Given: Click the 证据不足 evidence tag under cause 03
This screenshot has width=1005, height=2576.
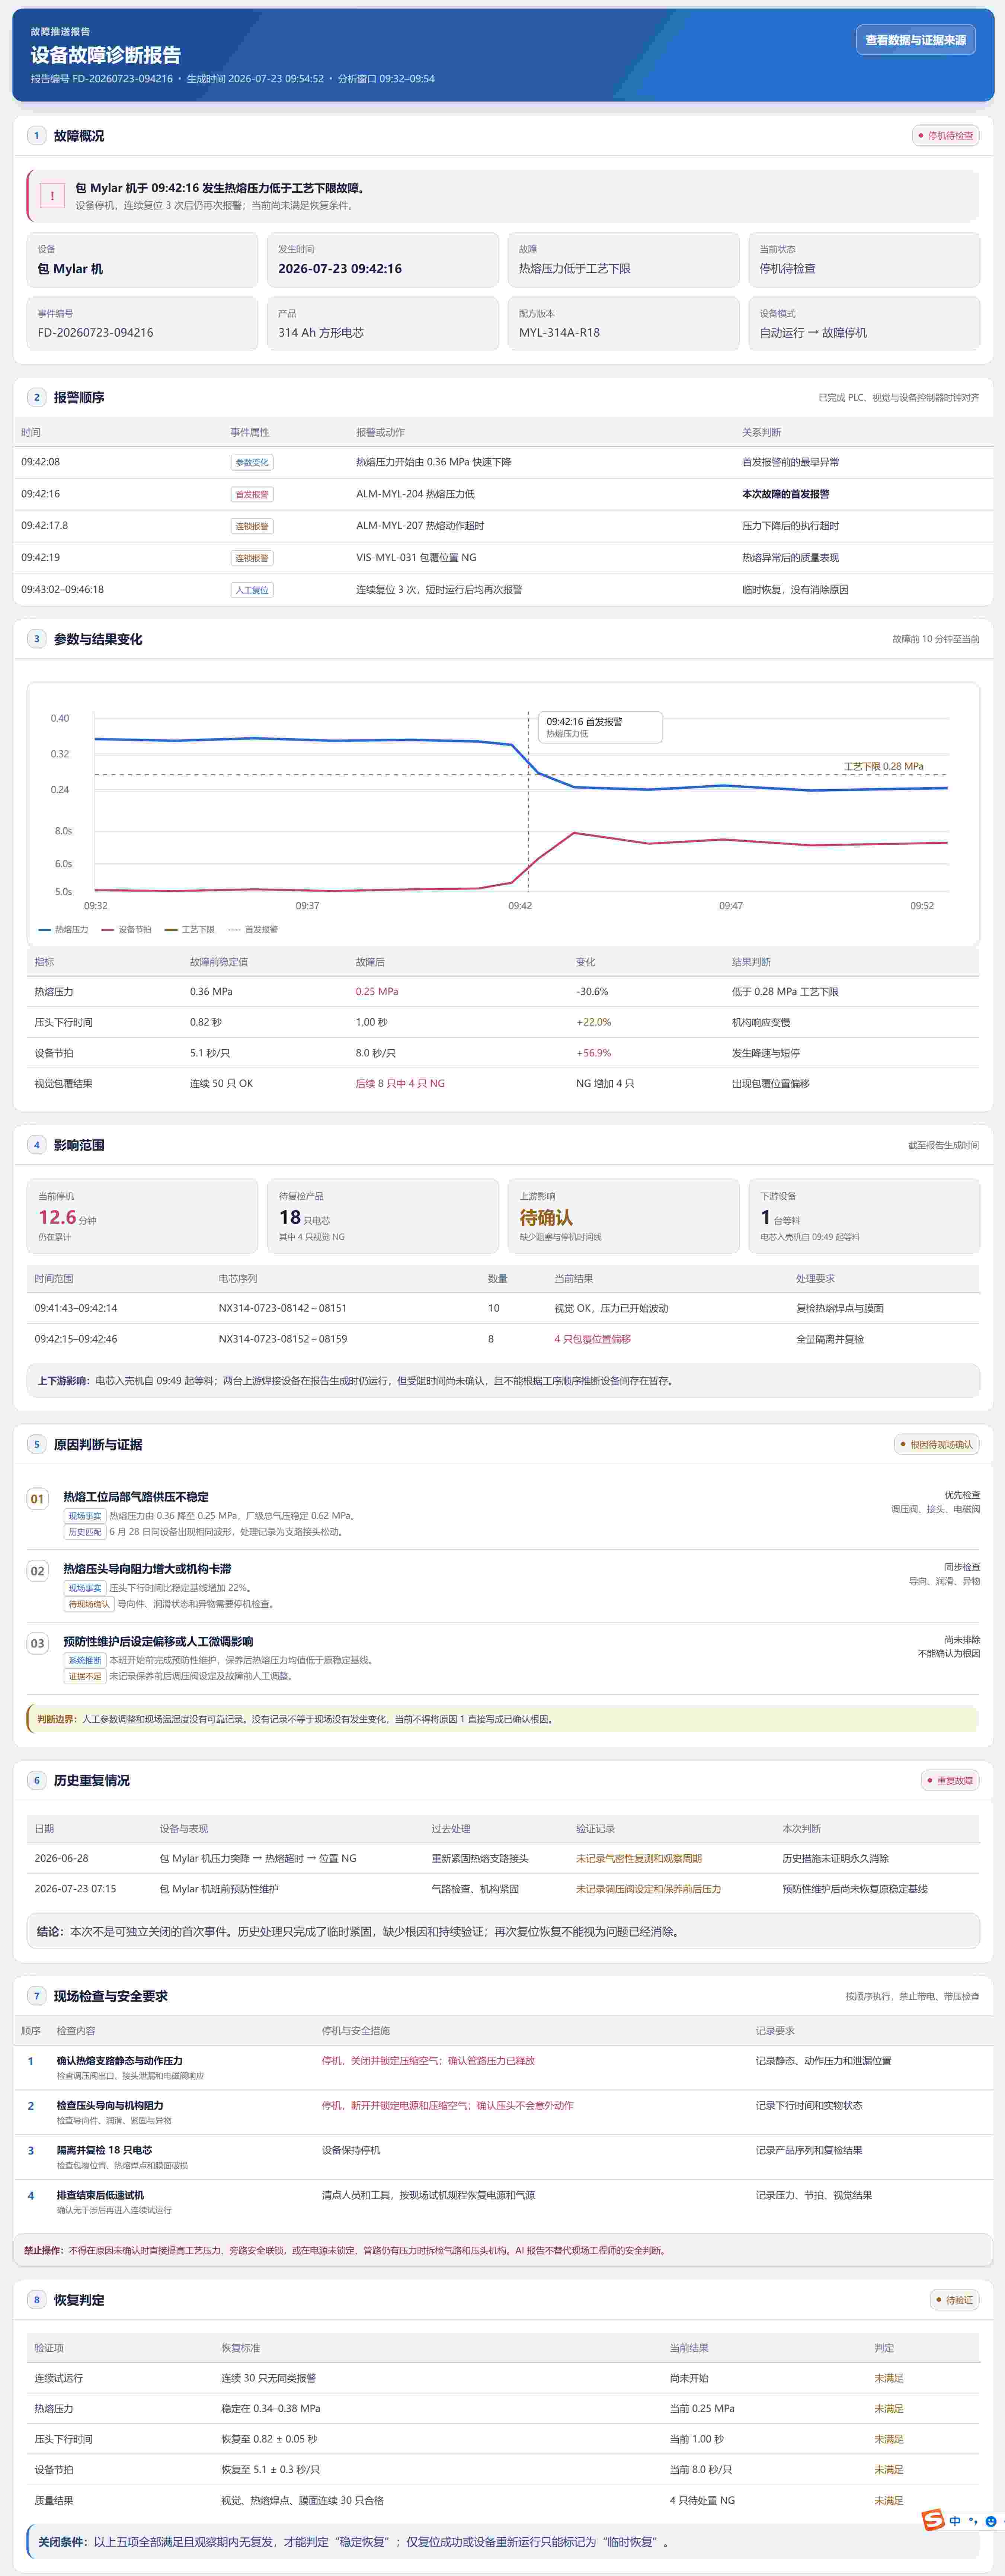Looking at the screenshot, I should [85, 1676].
